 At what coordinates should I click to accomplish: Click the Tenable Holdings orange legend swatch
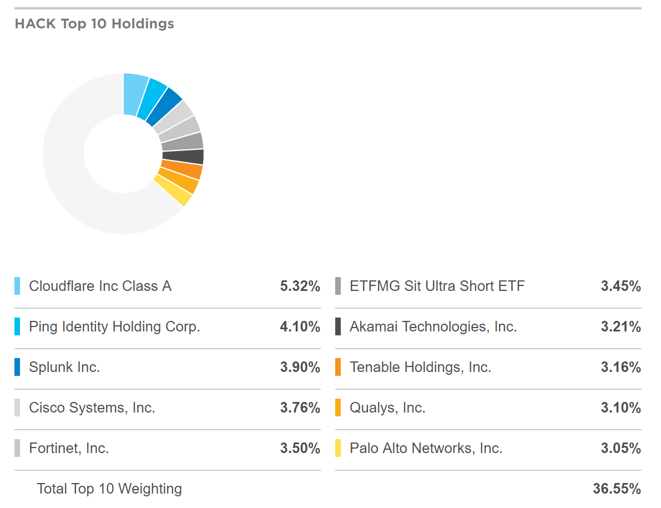[x=338, y=367]
